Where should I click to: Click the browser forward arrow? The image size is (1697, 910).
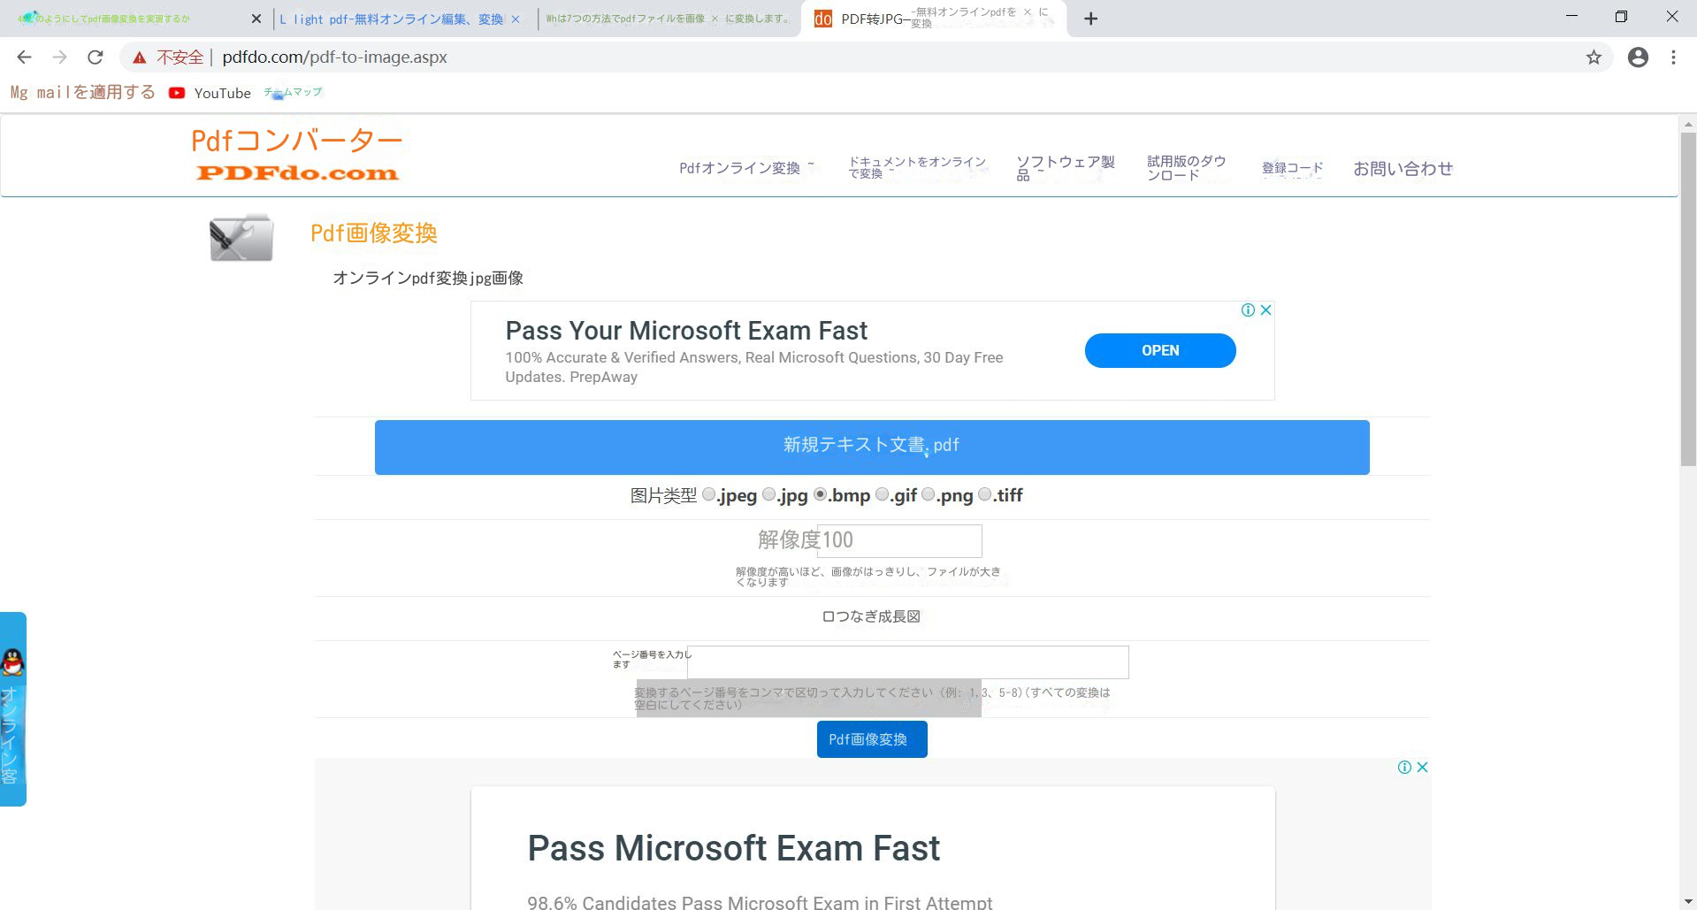tap(59, 57)
